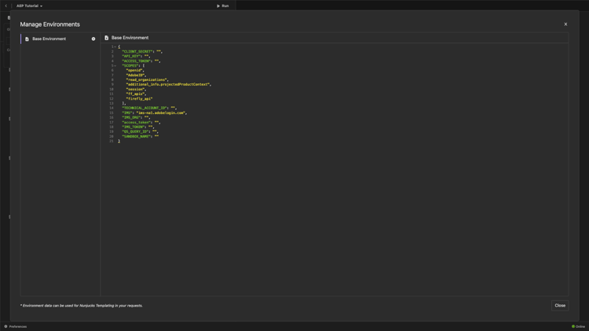
Task: Click the "firefly_api" scope value
Action: click(x=139, y=98)
